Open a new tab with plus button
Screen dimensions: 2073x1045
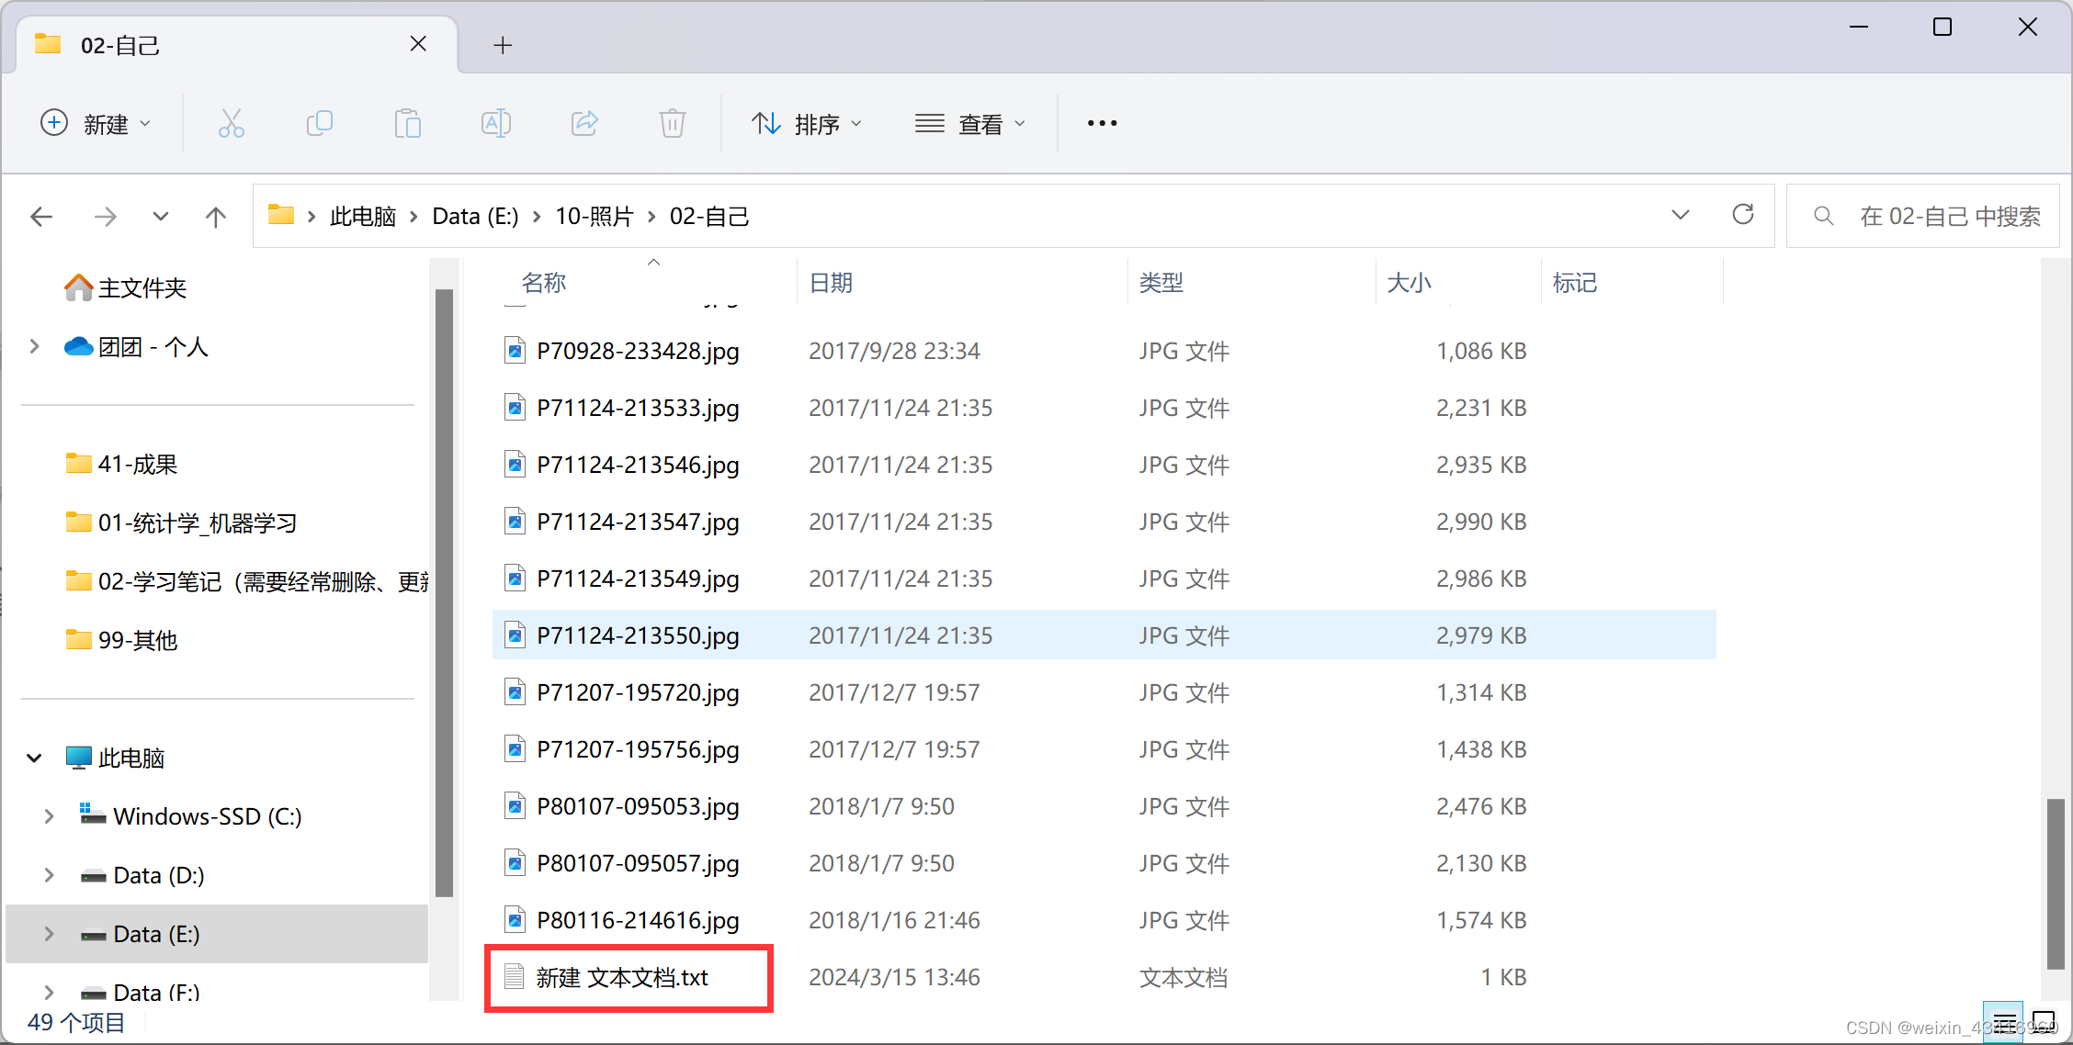pyautogui.click(x=503, y=45)
